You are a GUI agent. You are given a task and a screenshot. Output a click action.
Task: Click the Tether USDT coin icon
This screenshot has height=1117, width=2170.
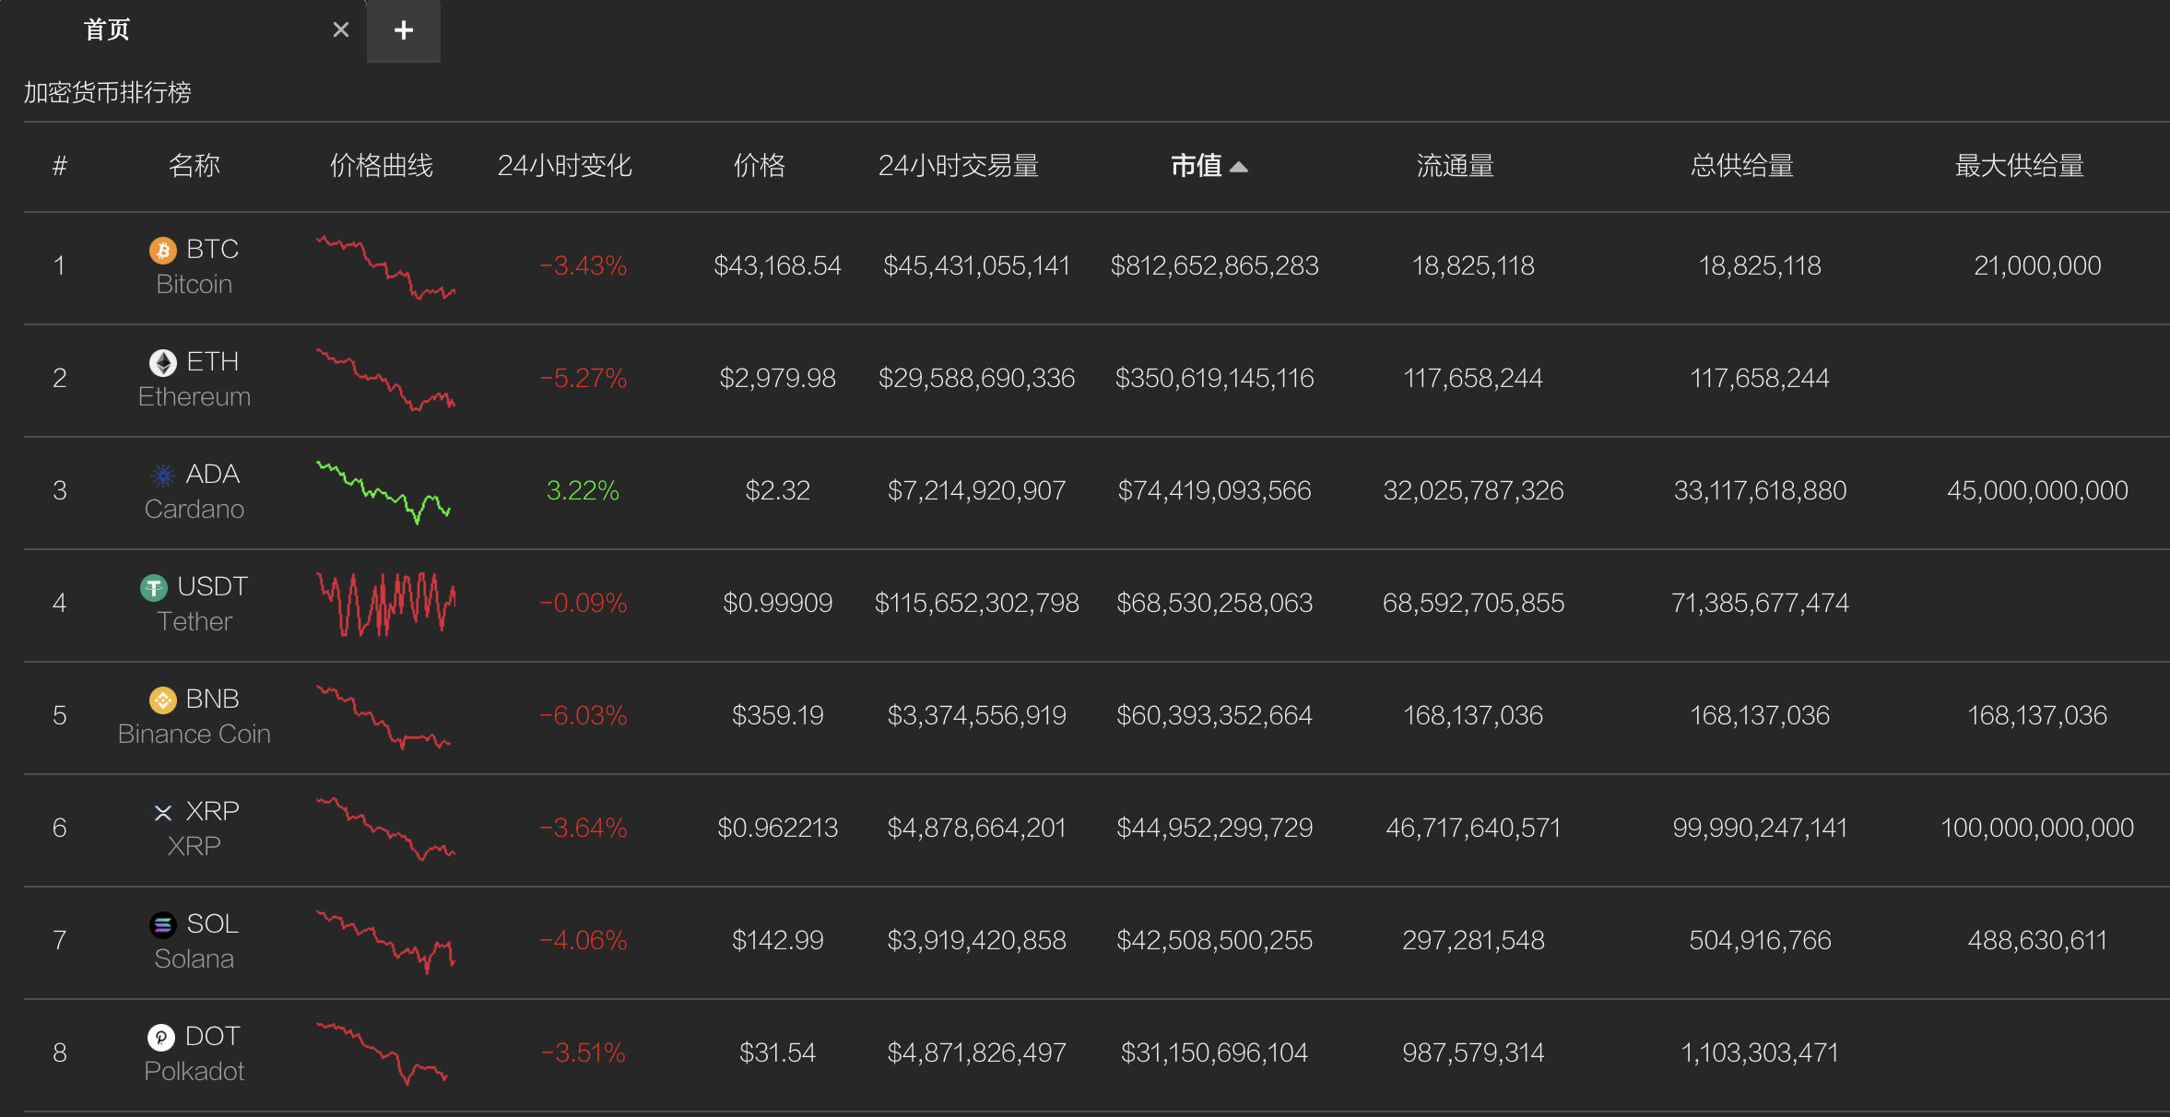154,587
